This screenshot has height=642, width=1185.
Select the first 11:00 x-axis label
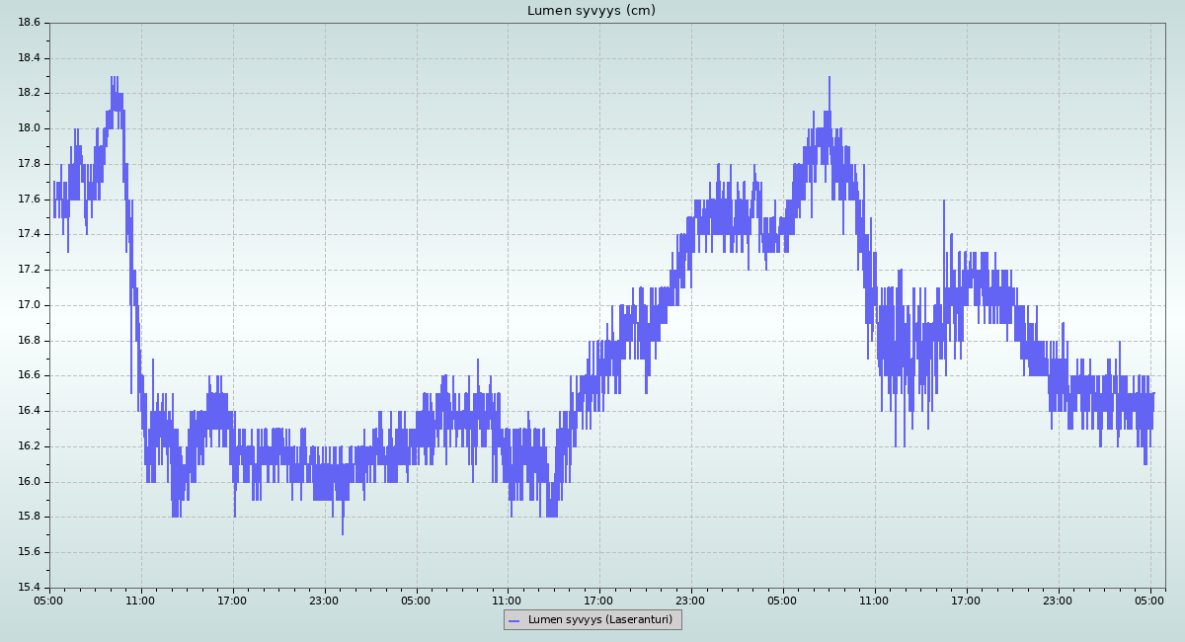(140, 601)
